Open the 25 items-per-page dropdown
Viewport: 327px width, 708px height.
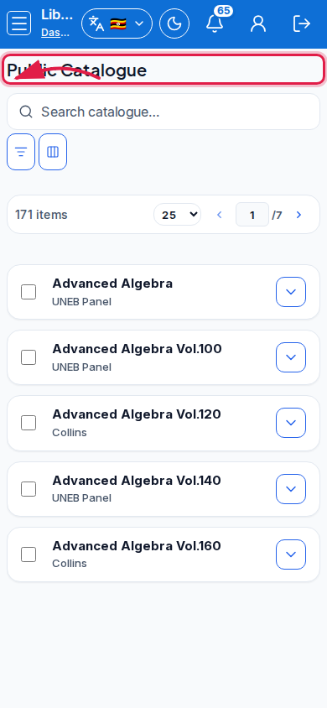click(x=177, y=215)
